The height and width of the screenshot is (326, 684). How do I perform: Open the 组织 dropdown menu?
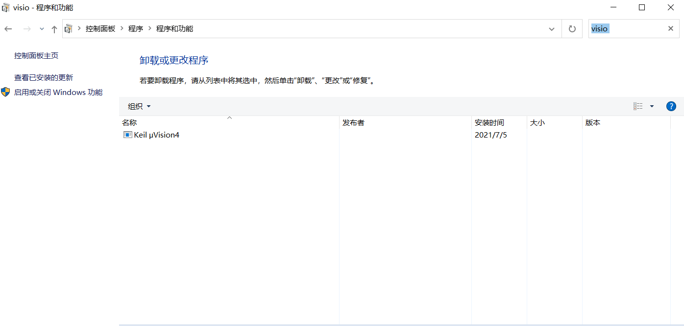(140, 106)
